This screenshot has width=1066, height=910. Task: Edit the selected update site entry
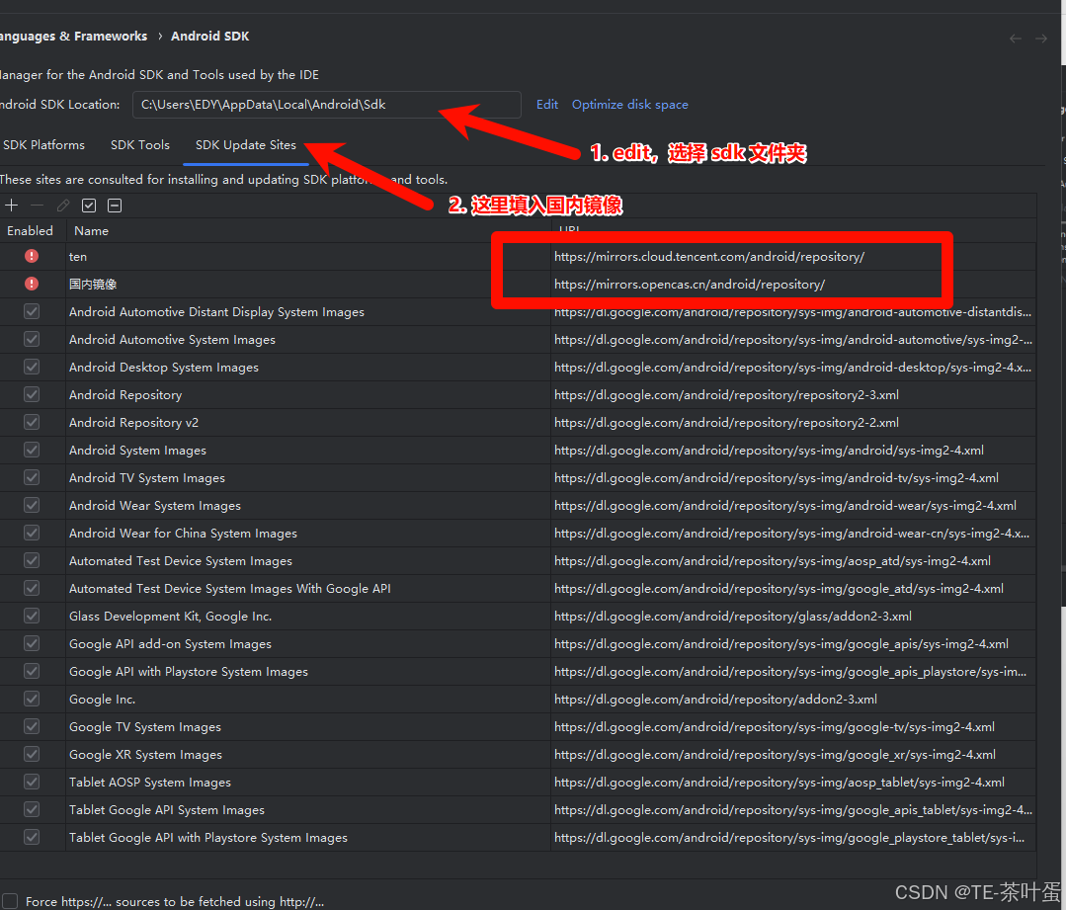click(x=63, y=206)
